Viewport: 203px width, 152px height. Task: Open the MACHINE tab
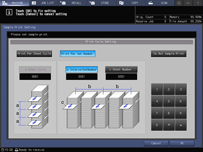pos(15,3)
